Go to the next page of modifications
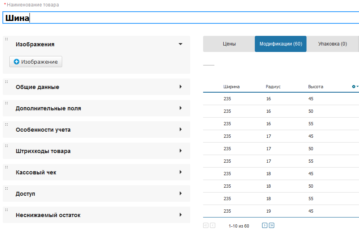 coord(265,226)
